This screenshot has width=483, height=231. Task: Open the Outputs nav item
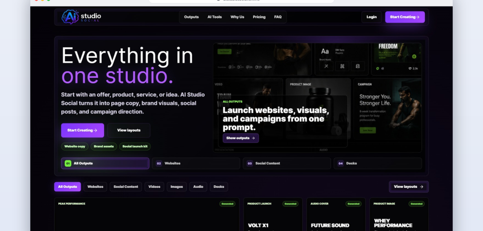coord(191,17)
